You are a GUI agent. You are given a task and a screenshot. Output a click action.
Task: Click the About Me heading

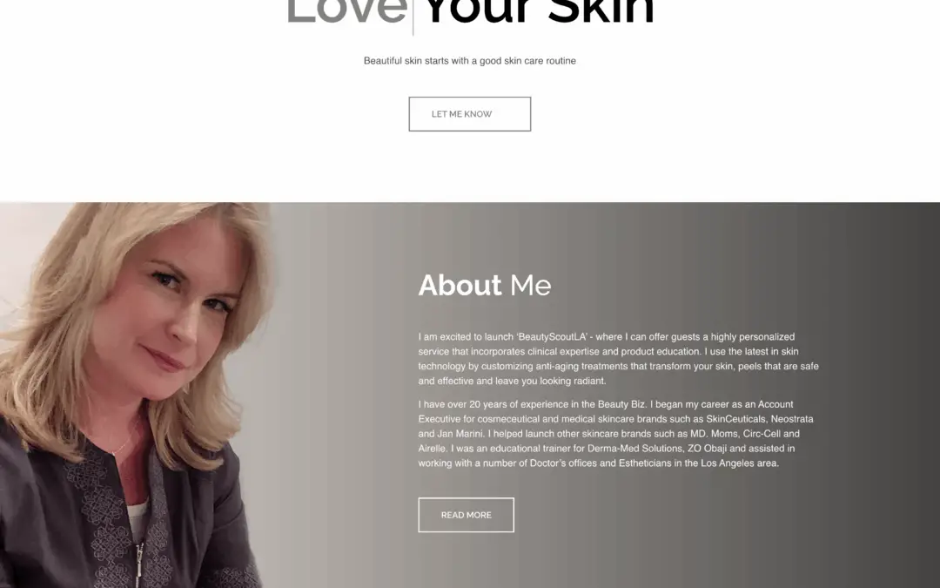(485, 285)
